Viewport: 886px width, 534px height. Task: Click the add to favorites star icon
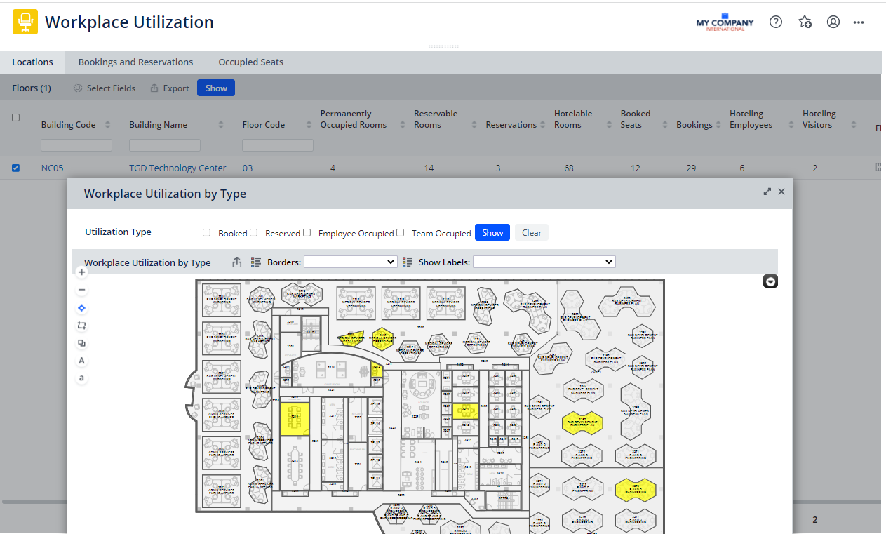pos(805,22)
